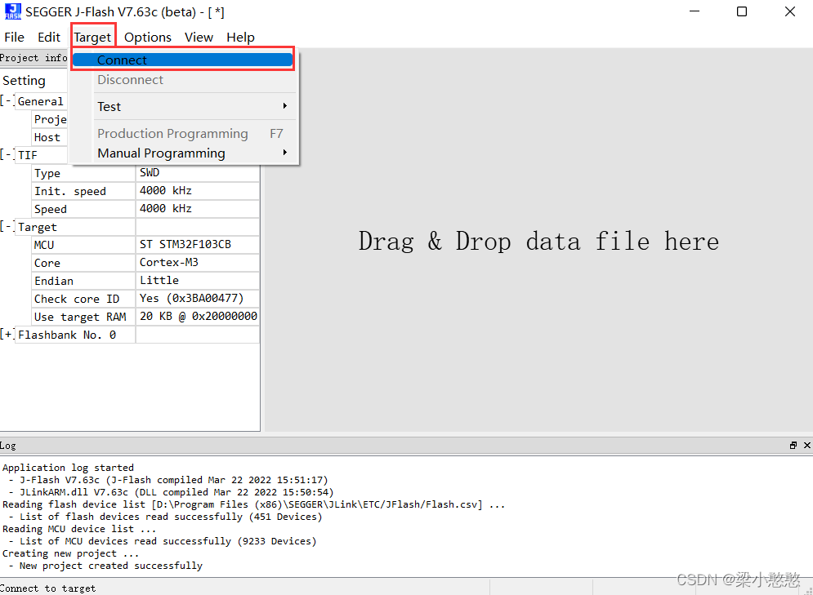813x595 pixels.
Task: Click the Drag & Drop data file area
Action: (x=538, y=241)
